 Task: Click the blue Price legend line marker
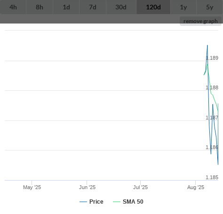click(x=83, y=202)
